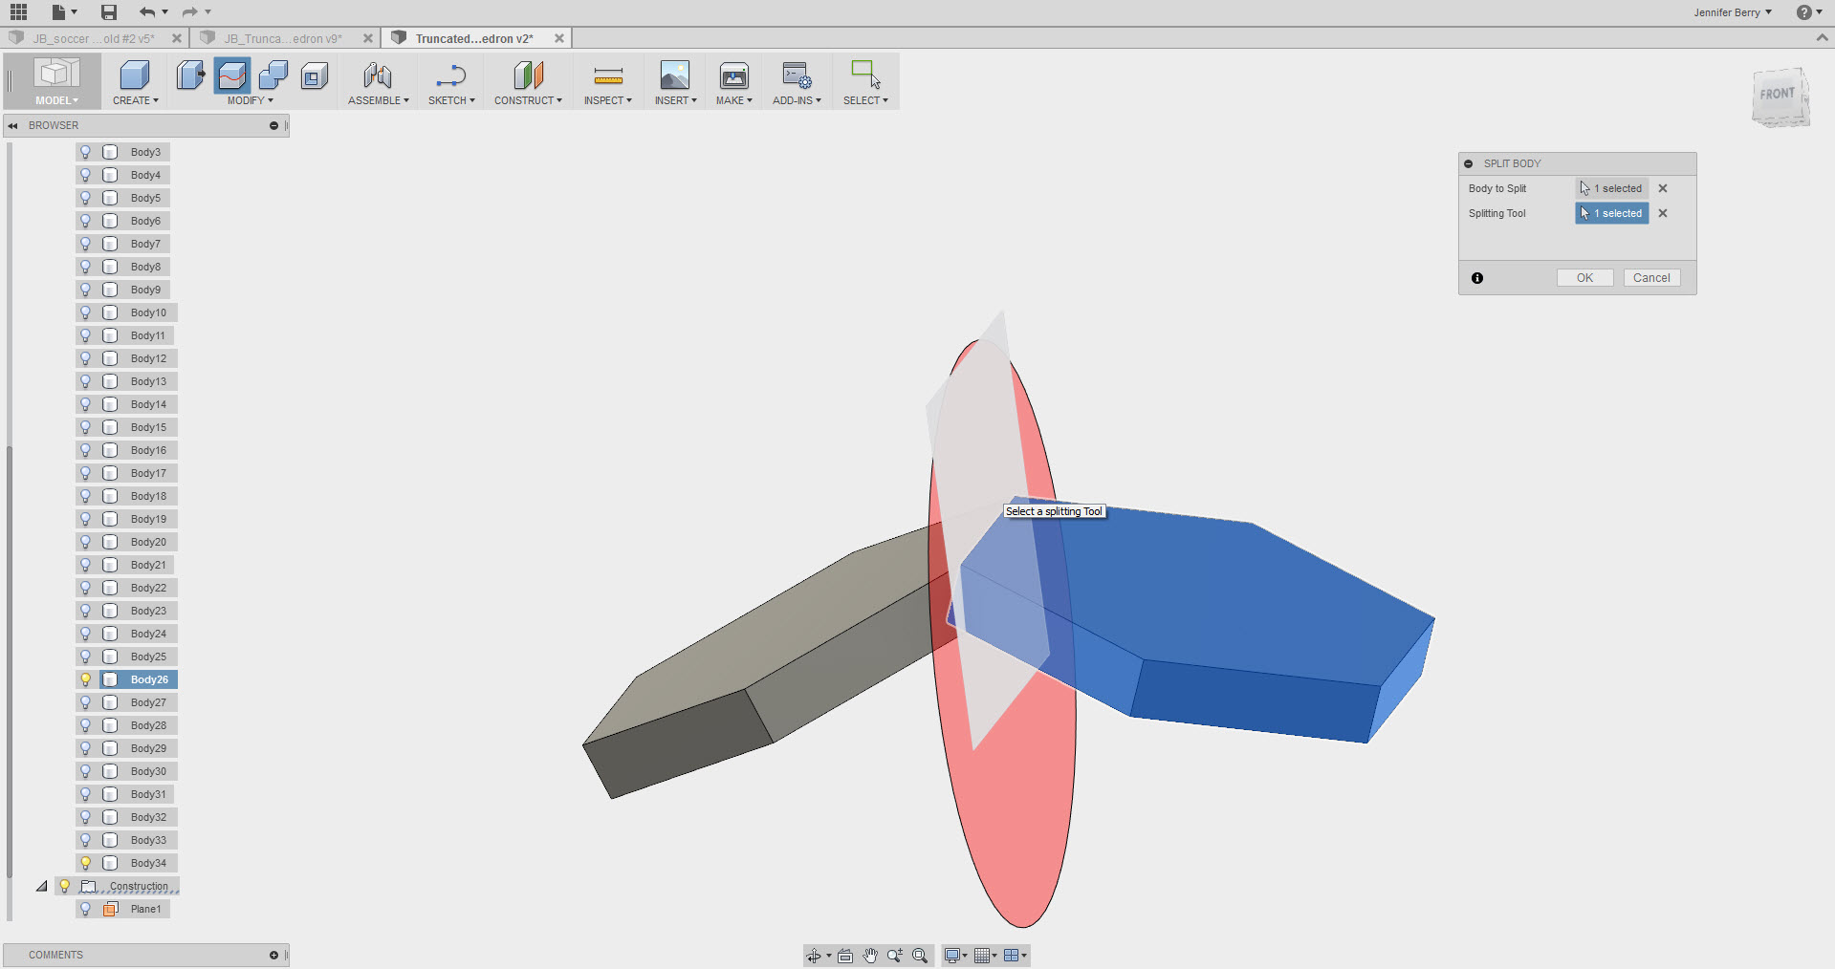Open the Insert Image icon
The image size is (1835, 969).
click(x=675, y=76)
